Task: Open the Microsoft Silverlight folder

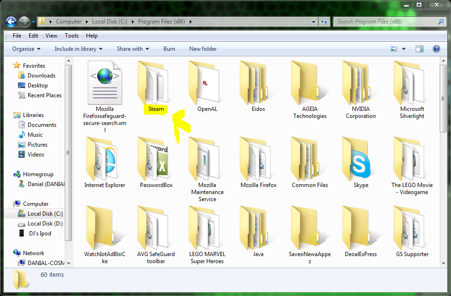Action: [412, 89]
